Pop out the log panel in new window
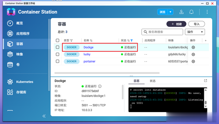 [205, 81]
